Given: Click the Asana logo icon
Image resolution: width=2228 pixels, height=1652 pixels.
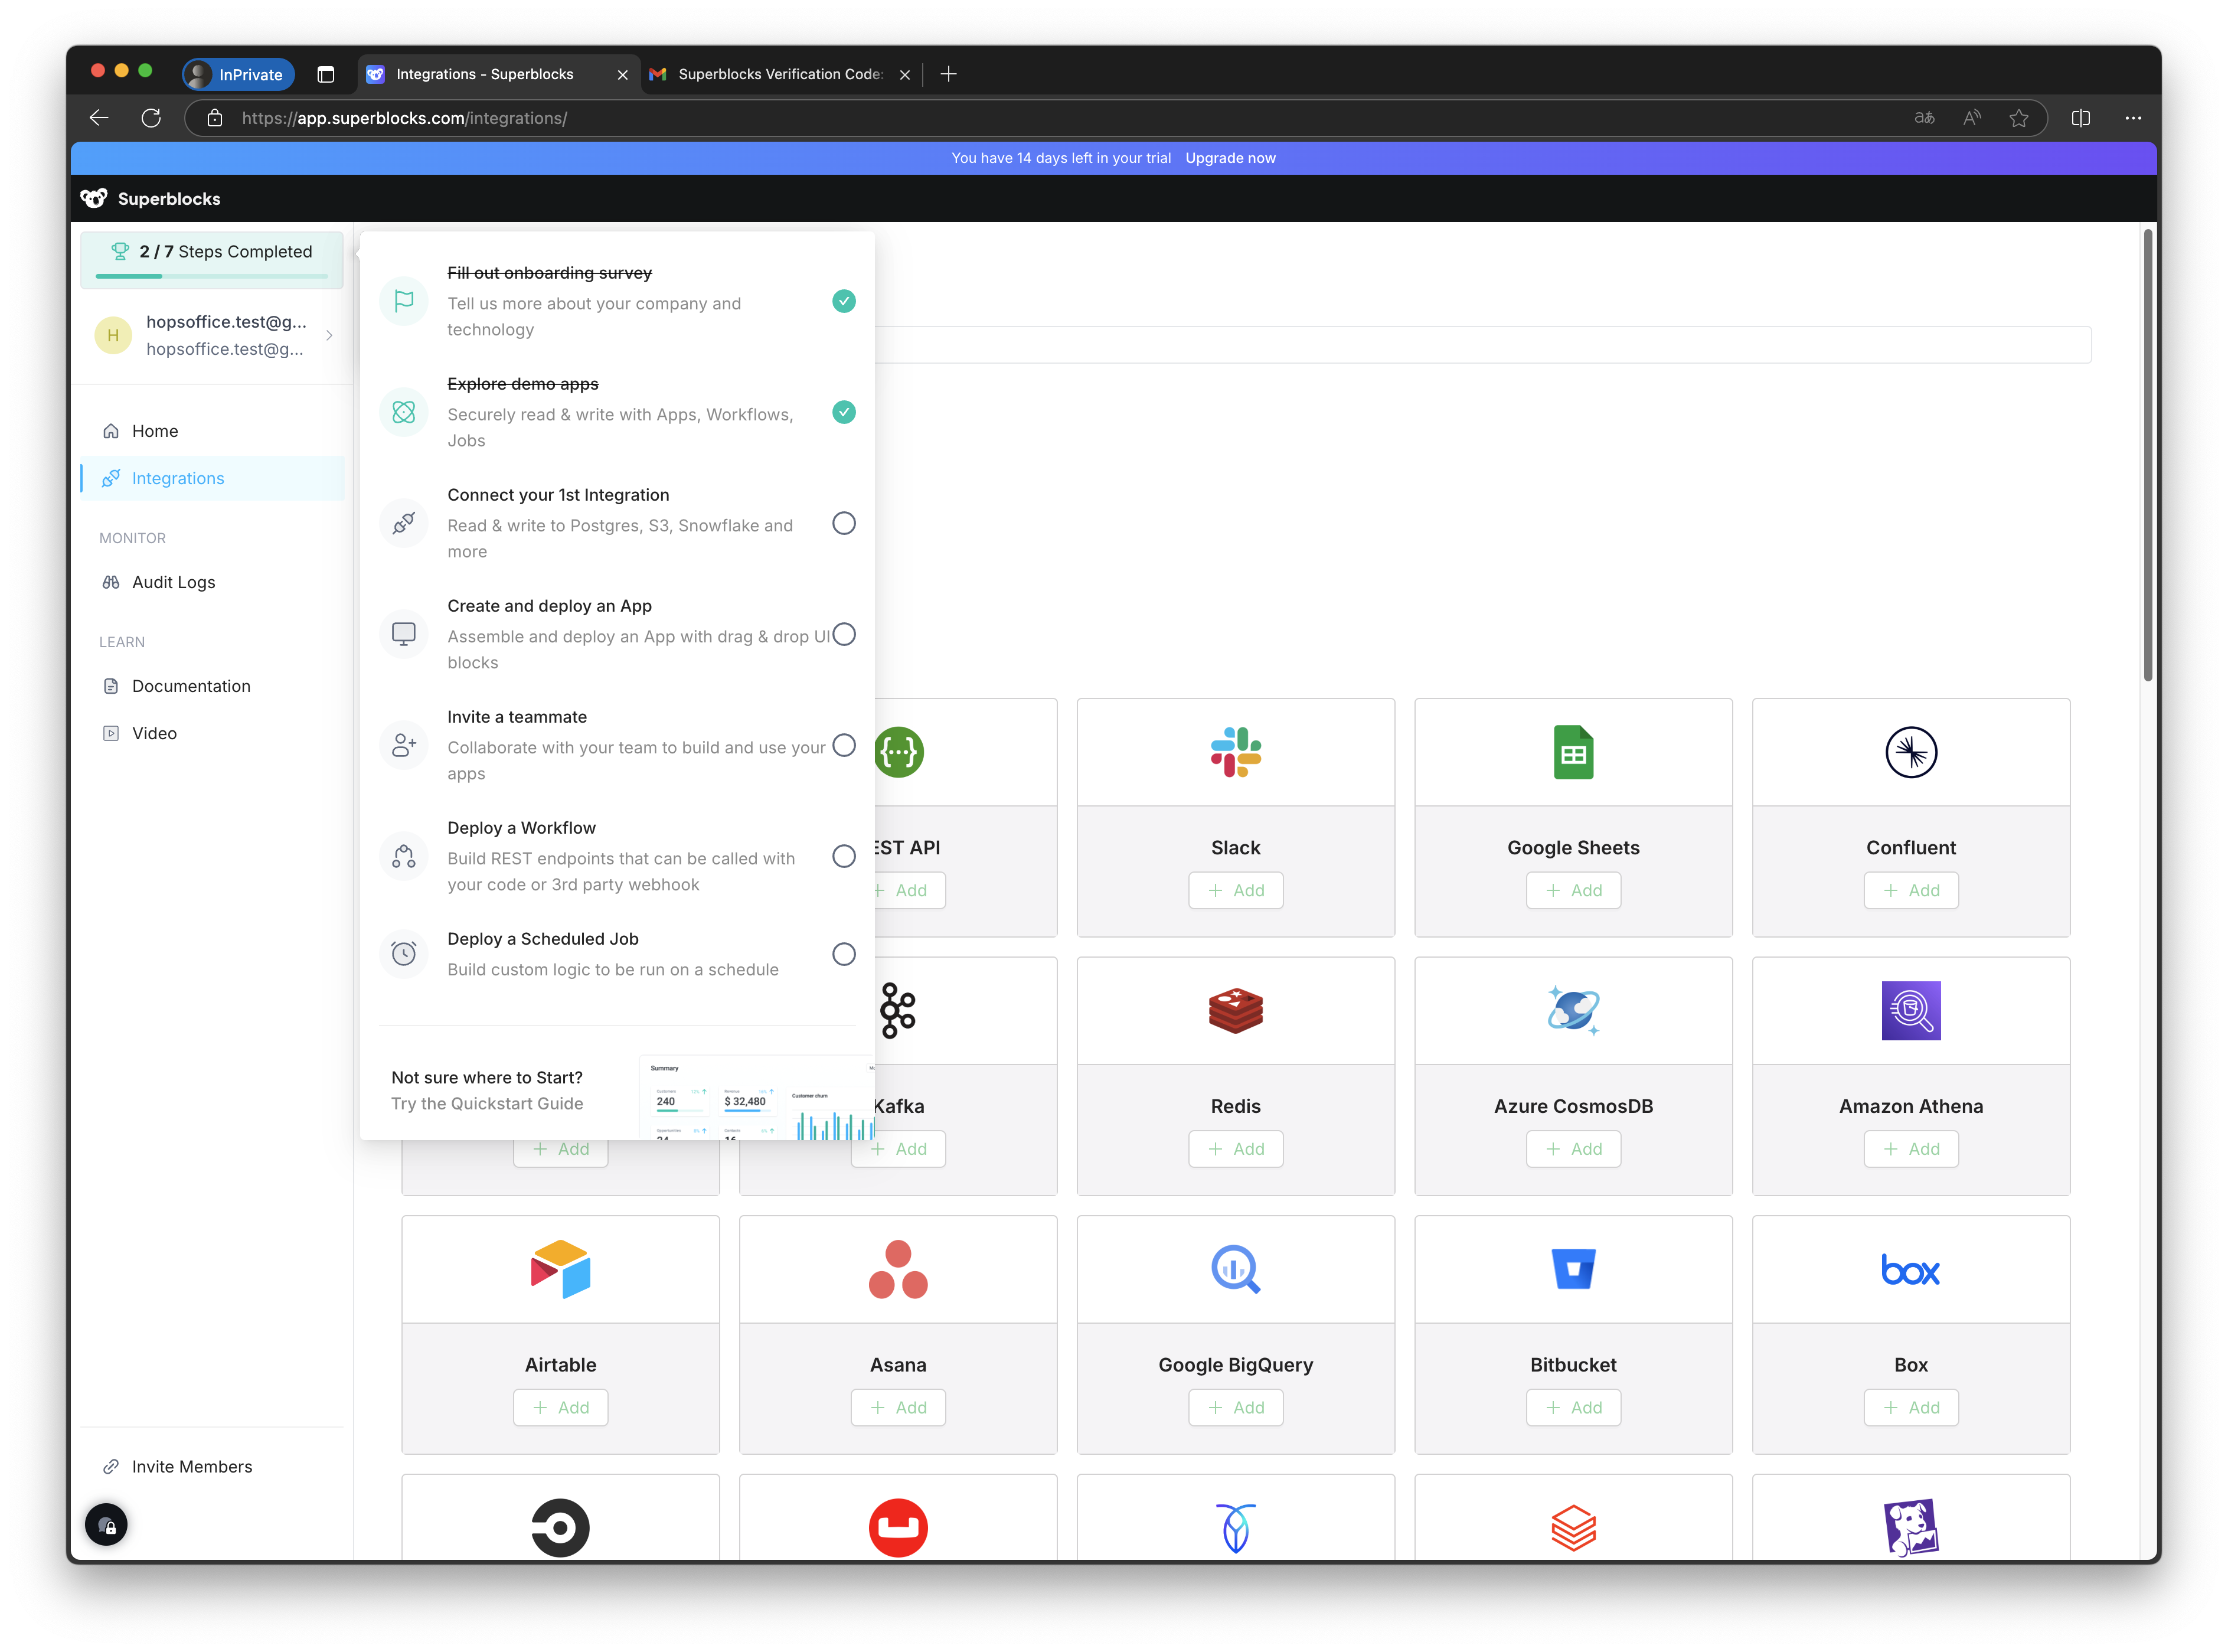Looking at the screenshot, I should 898,1269.
